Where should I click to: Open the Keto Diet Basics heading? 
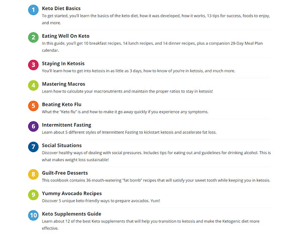(61, 8)
